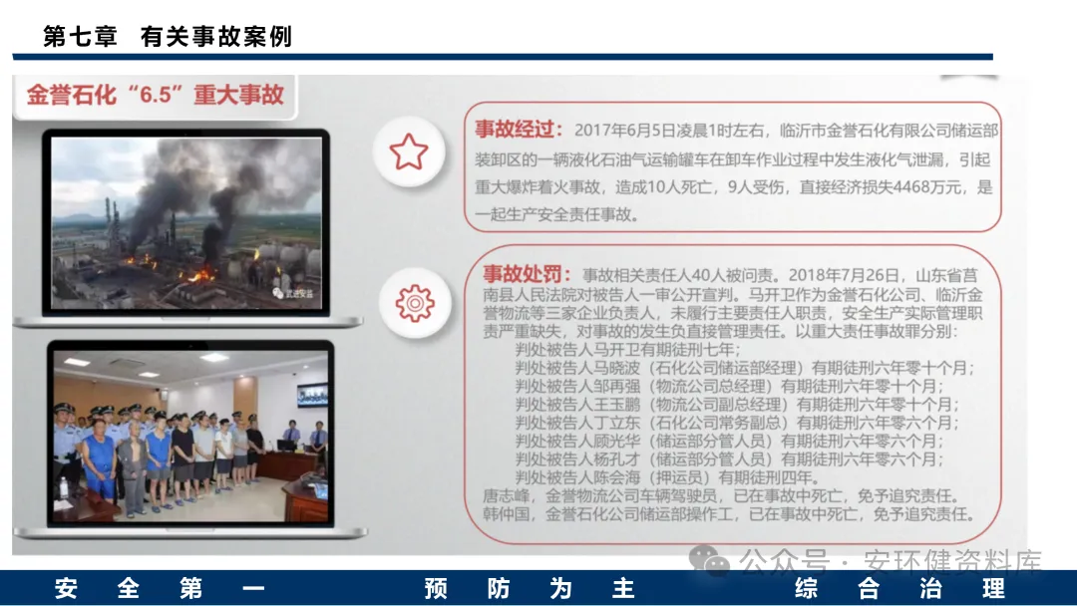Click the line about 邹再强 物流公司总经理

[731, 386]
